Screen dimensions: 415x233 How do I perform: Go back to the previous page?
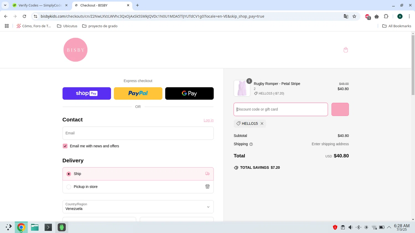coord(6,16)
